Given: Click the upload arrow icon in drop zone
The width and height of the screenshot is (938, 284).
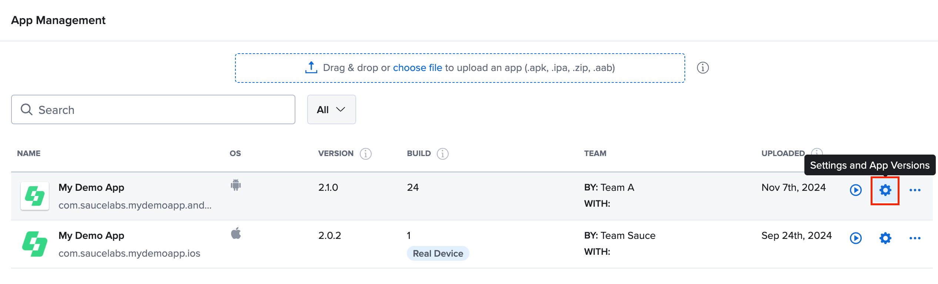Looking at the screenshot, I should click(311, 68).
